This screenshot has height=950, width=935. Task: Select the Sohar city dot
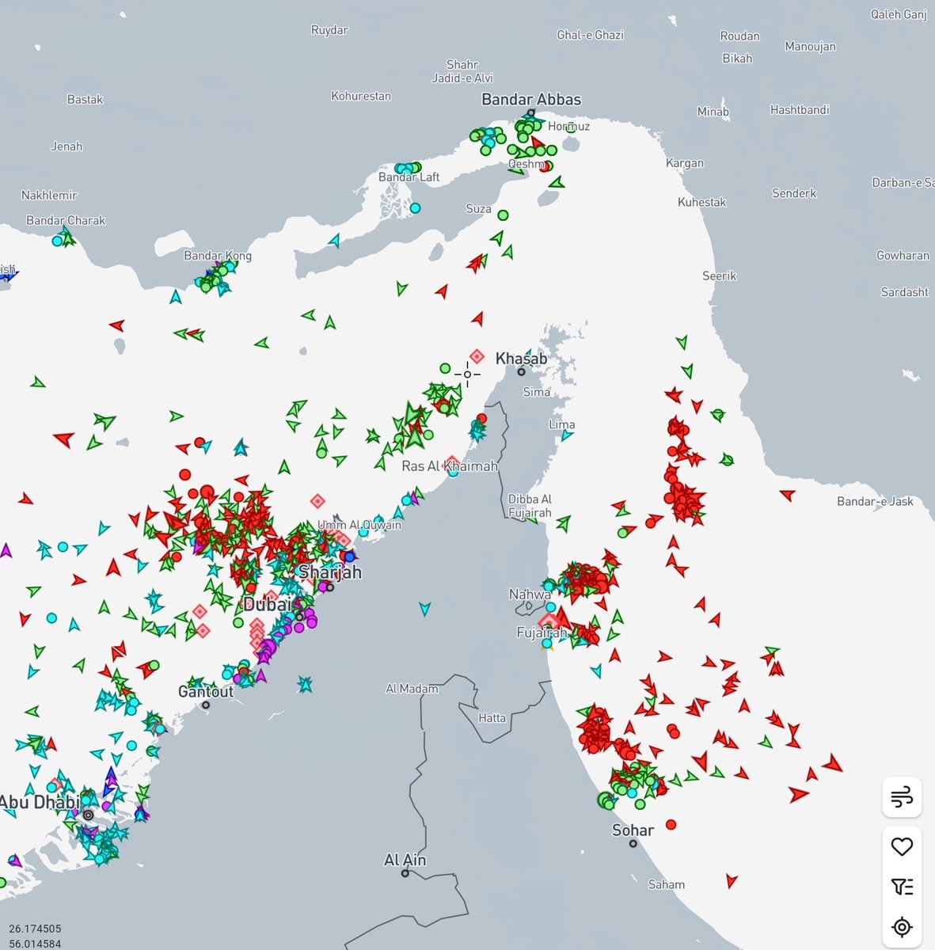tap(633, 843)
